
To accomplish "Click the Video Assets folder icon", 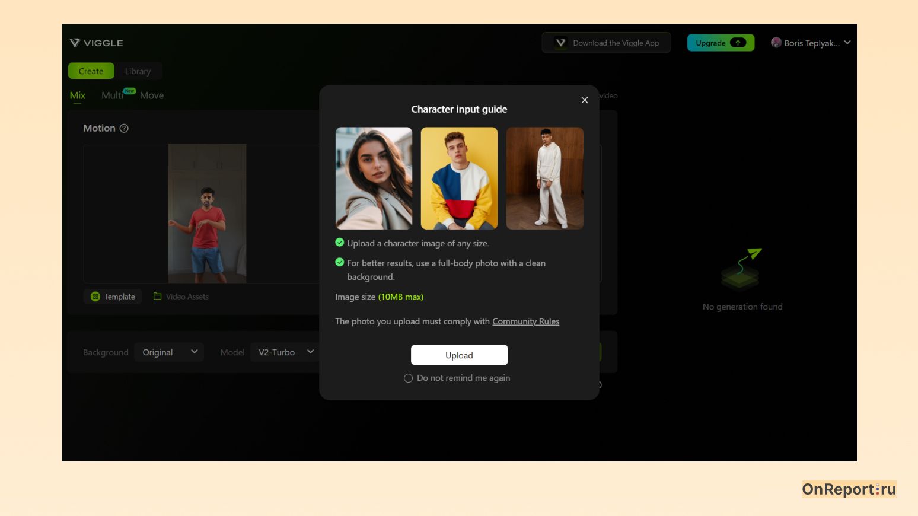I will coord(158,296).
